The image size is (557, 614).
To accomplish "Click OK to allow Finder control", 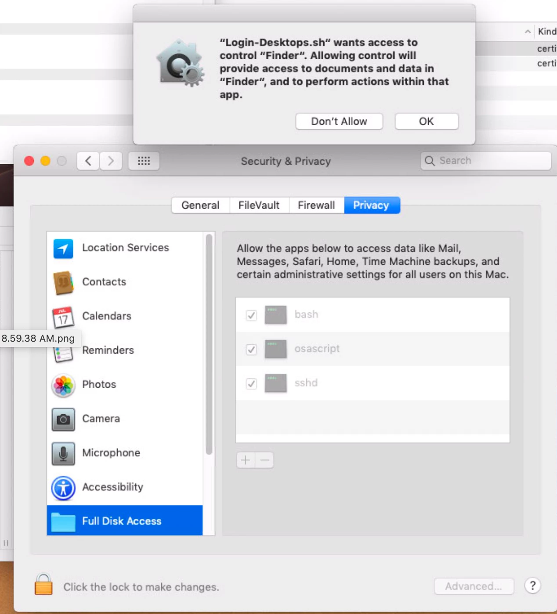I will tap(427, 121).
